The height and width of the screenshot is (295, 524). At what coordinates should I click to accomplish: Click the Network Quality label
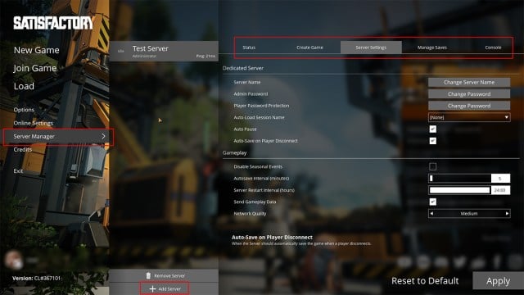(250, 214)
